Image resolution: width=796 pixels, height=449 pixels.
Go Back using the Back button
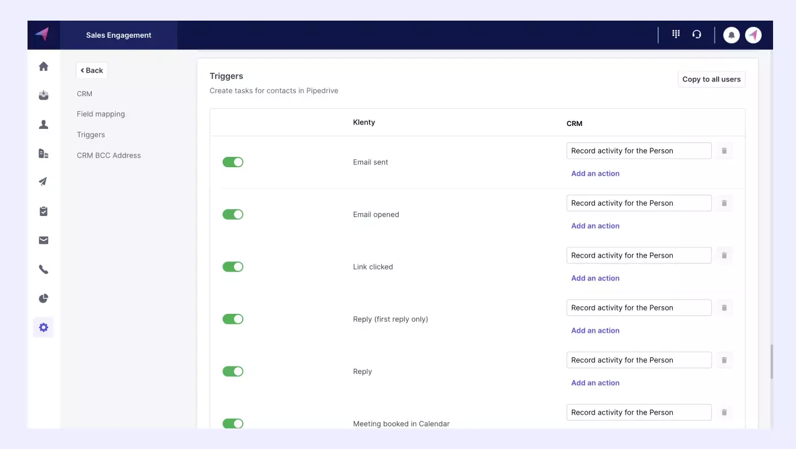[92, 70]
